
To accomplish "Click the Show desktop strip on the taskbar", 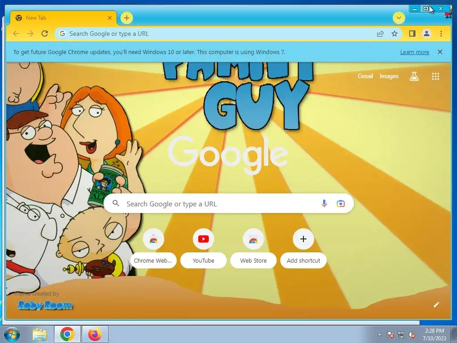I will [454, 334].
